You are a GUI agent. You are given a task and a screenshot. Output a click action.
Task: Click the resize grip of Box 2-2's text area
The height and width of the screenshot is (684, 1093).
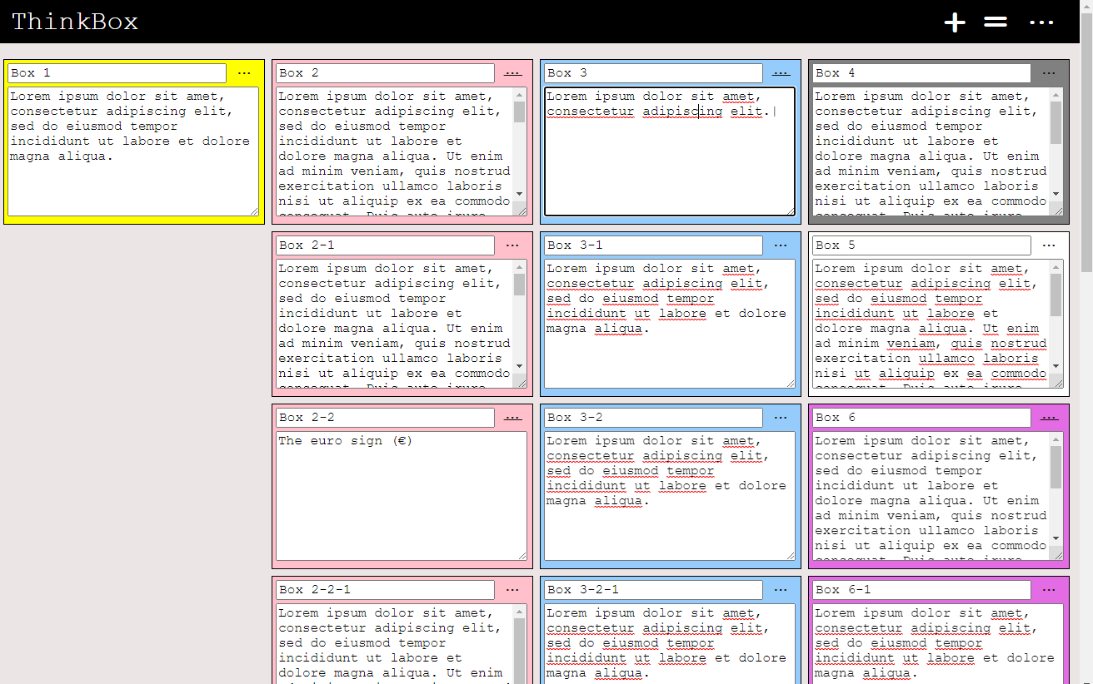pyautogui.click(x=522, y=556)
